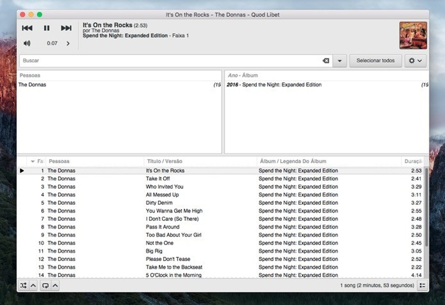Click the Spend the Night: Expanded Edition heading
Image resolution: width=445 pixels, height=305 pixels.
125,35
